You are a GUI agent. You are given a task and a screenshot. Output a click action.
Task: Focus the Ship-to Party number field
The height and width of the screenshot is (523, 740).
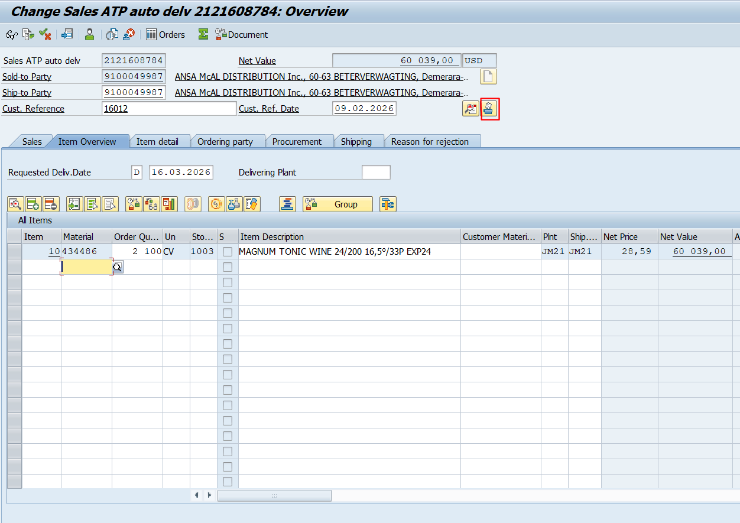(x=134, y=93)
